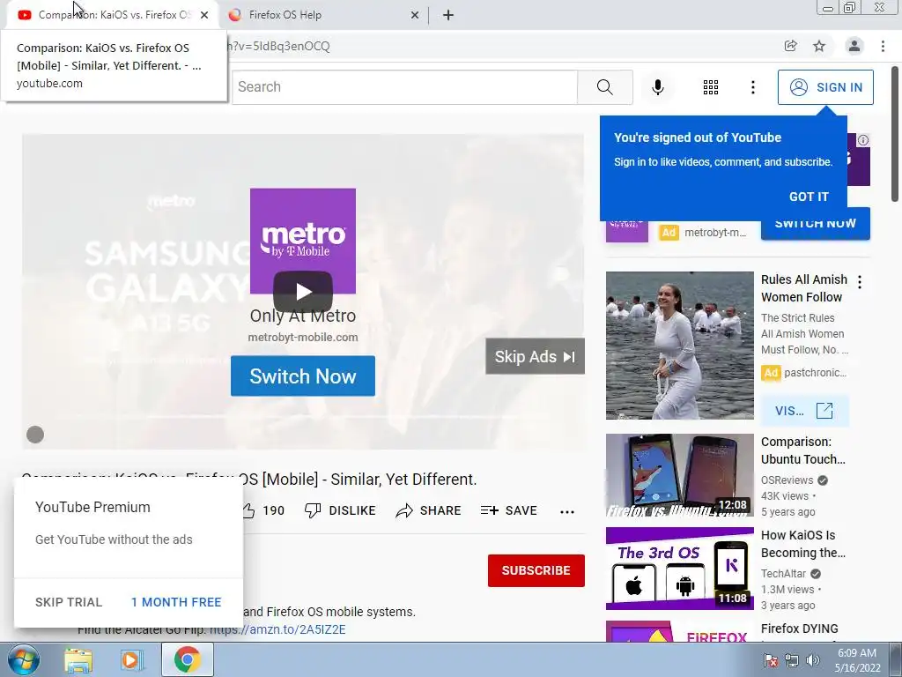Click the Dislike button

tap(340, 510)
